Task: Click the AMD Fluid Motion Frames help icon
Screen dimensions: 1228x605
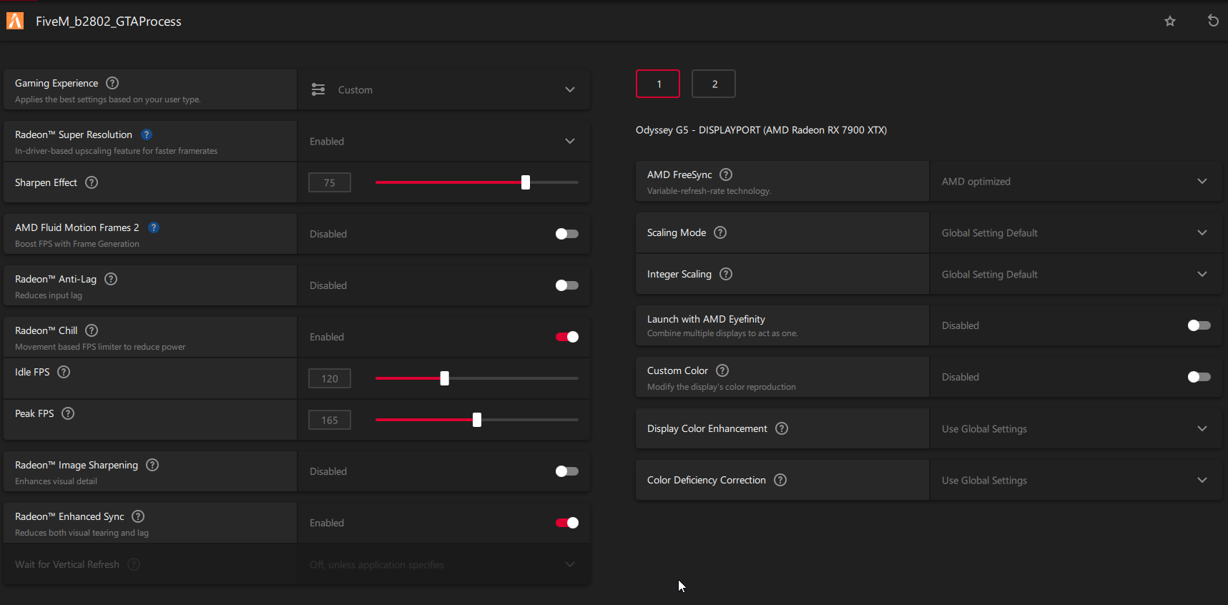Action: 154,227
